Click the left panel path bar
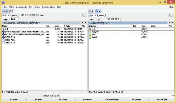The width and height of the screenshot is (176, 103). tap(41, 23)
